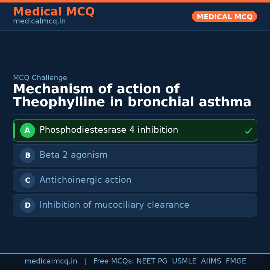Image resolution: width=270 pixels, height=270 pixels.
Task: Click the C option letter circle
Action: pos(27,180)
